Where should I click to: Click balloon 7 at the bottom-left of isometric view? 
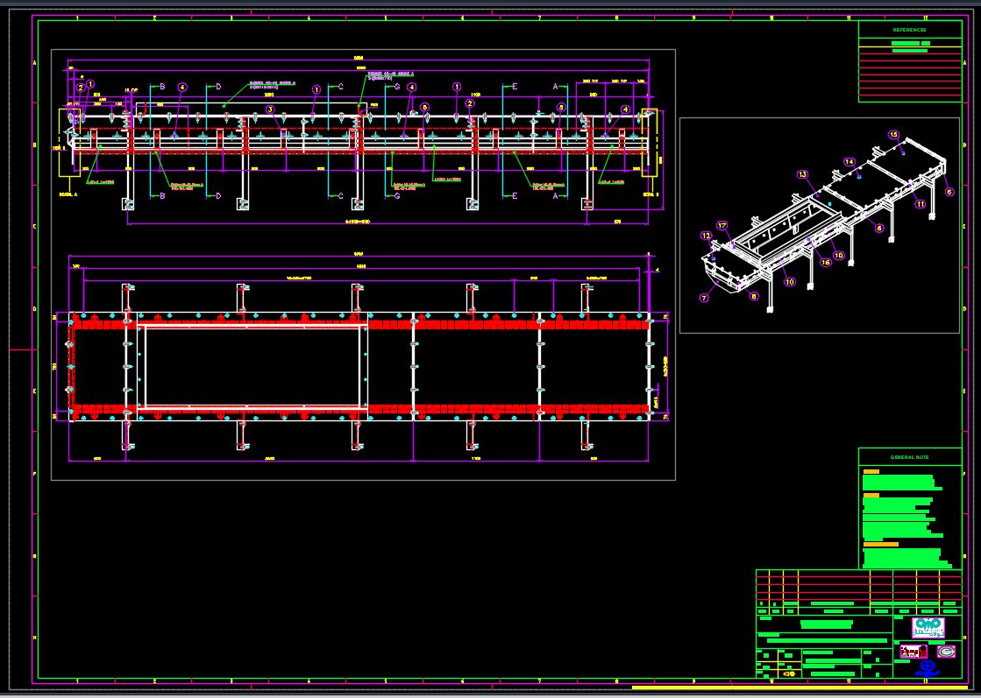[x=703, y=298]
